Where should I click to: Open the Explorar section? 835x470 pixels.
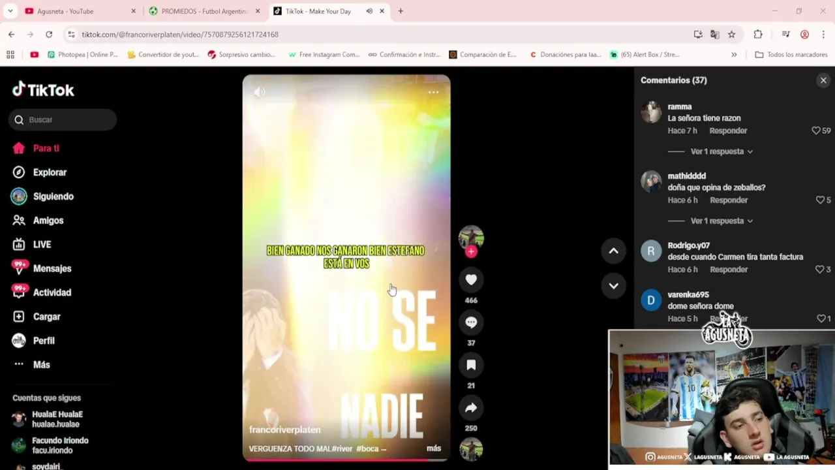(40, 172)
